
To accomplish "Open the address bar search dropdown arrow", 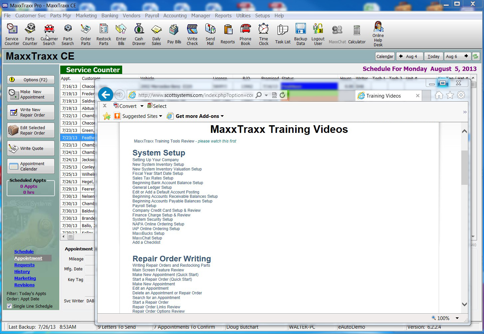I will pyautogui.click(x=266, y=95).
